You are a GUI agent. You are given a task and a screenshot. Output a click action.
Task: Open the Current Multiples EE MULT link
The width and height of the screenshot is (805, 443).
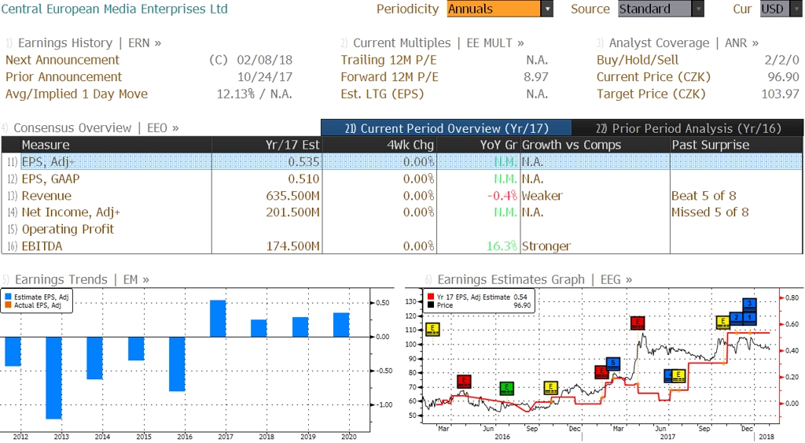(x=438, y=43)
